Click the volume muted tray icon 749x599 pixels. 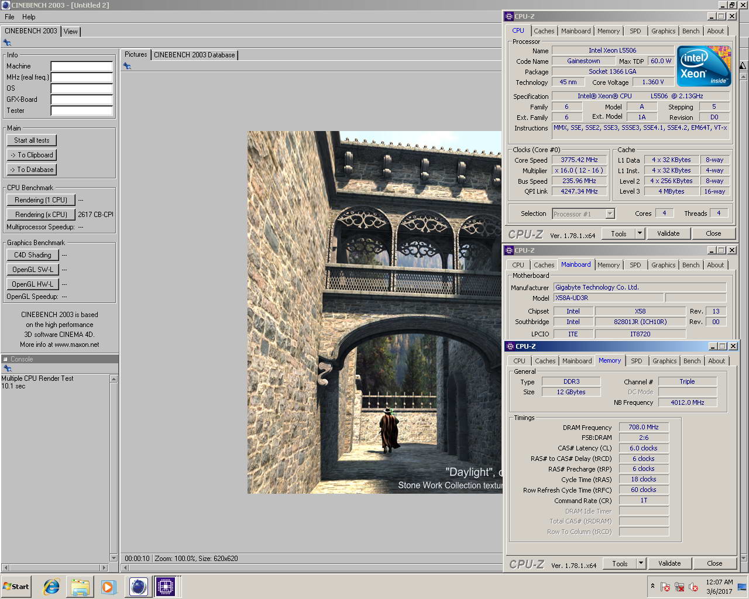pos(693,587)
